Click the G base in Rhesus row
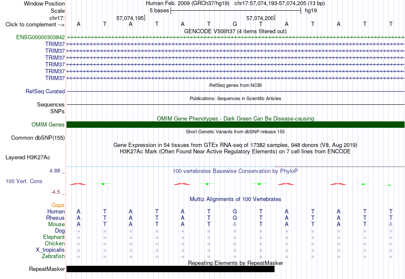Viewport: 405px width, 279px height. point(235,218)
